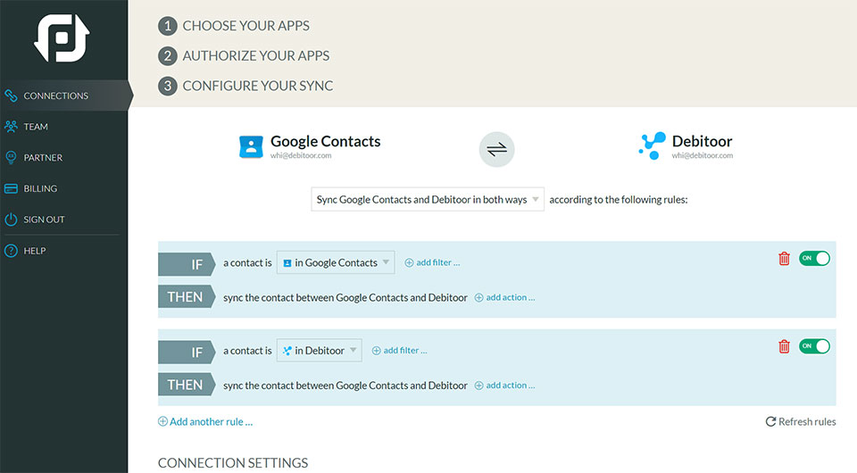This screenshot has height=473, width=857.
Task: Click IF label of Google Contacts rule
Action: 187,264
